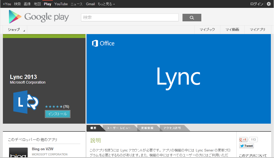Click the Tweet bird button
This screenshot has height=158, width=274.
[246, 146]
